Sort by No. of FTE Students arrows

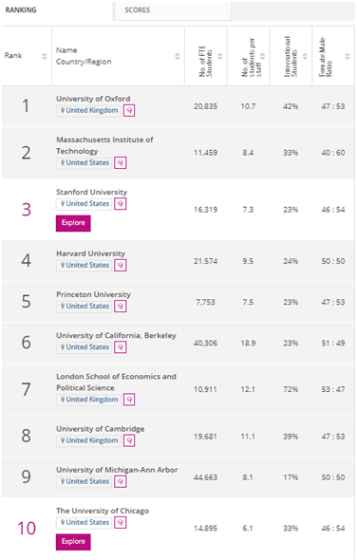tap(219, 56)
